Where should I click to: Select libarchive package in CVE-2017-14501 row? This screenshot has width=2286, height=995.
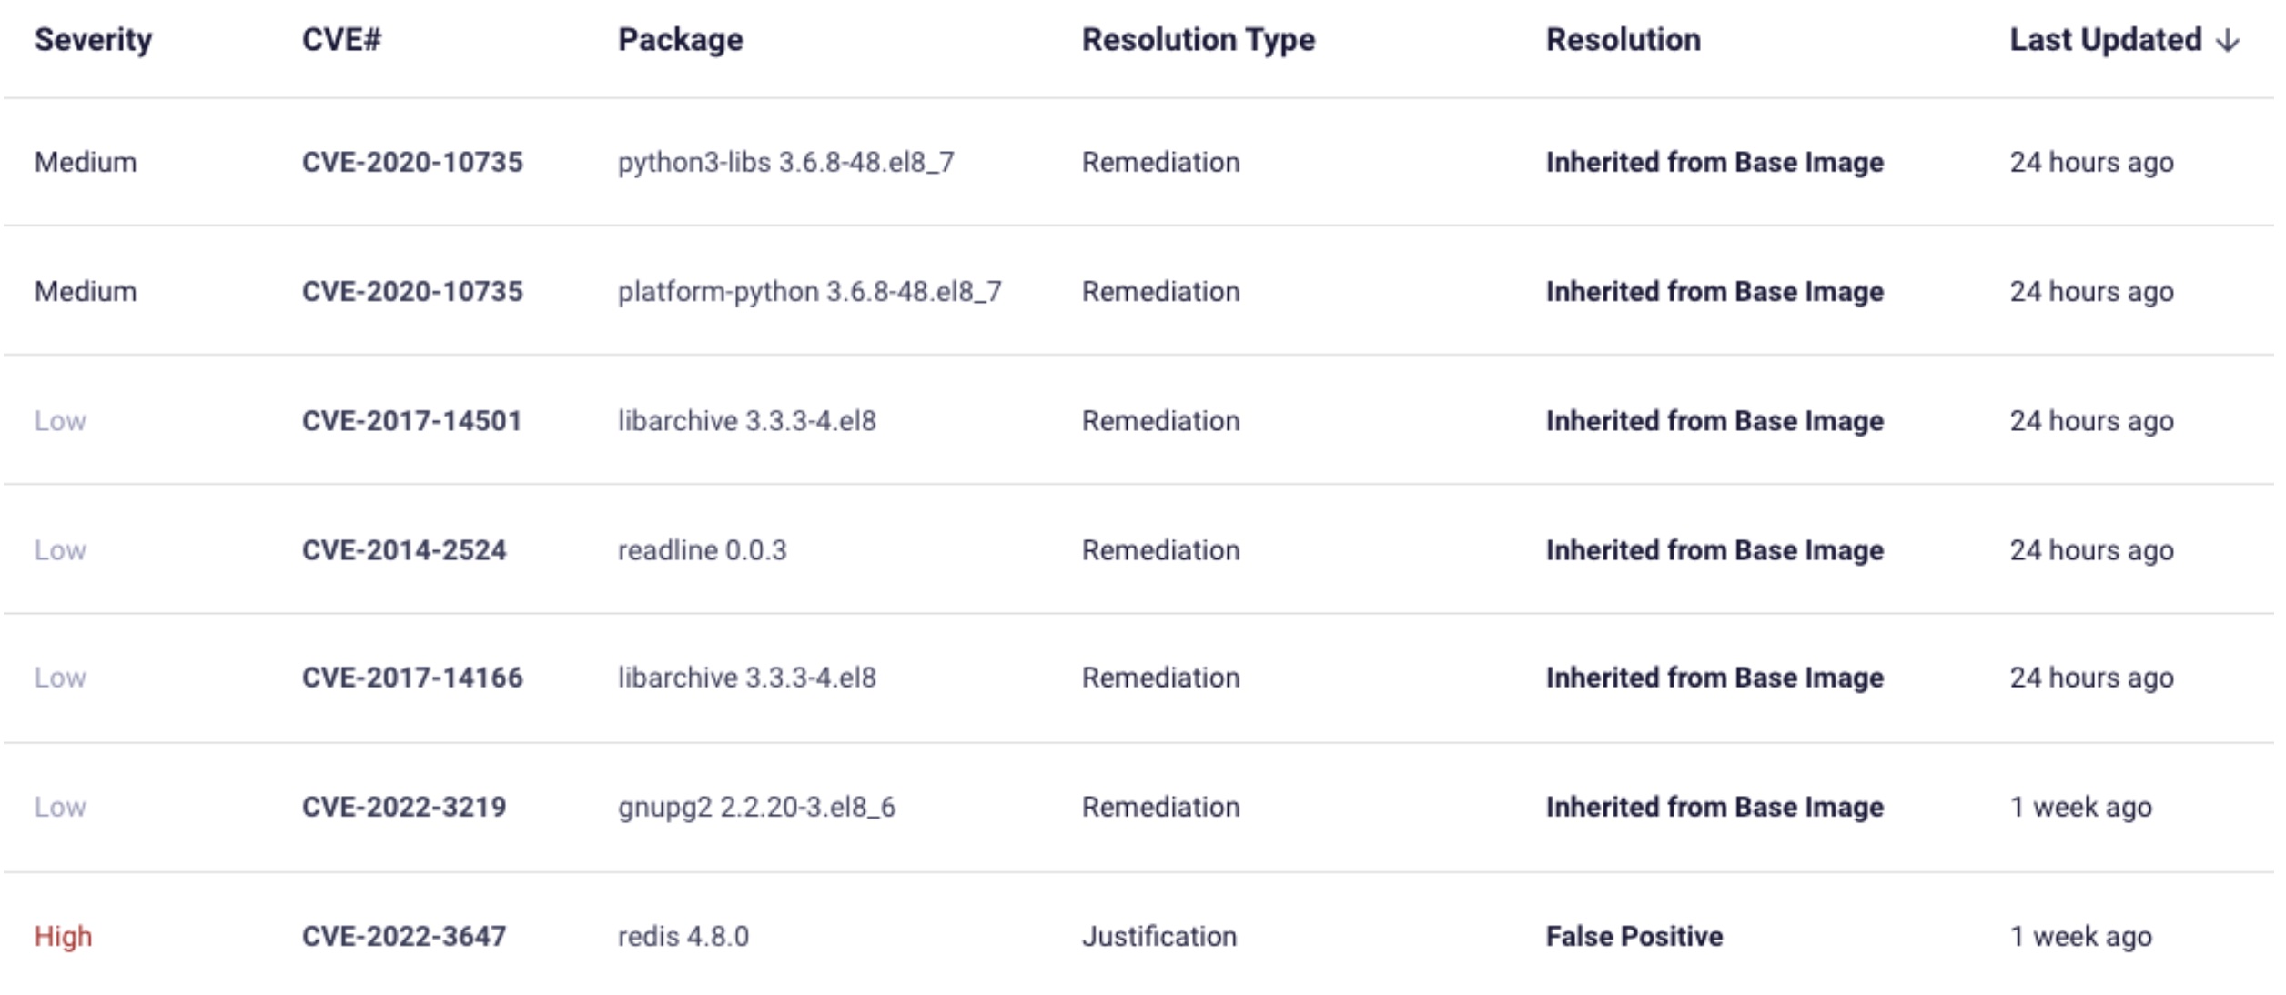point(747,420)
